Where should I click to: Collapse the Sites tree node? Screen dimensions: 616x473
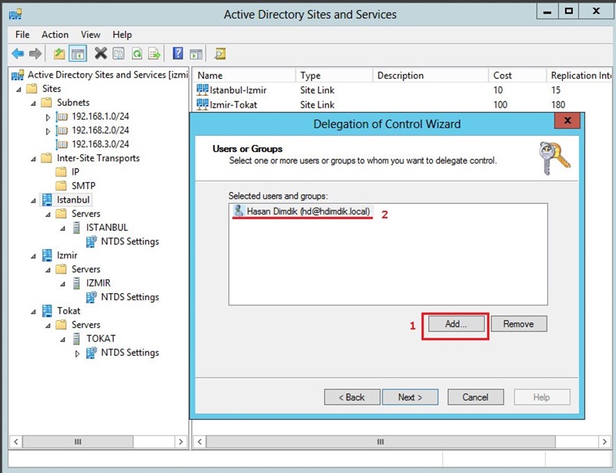point(19,90)
